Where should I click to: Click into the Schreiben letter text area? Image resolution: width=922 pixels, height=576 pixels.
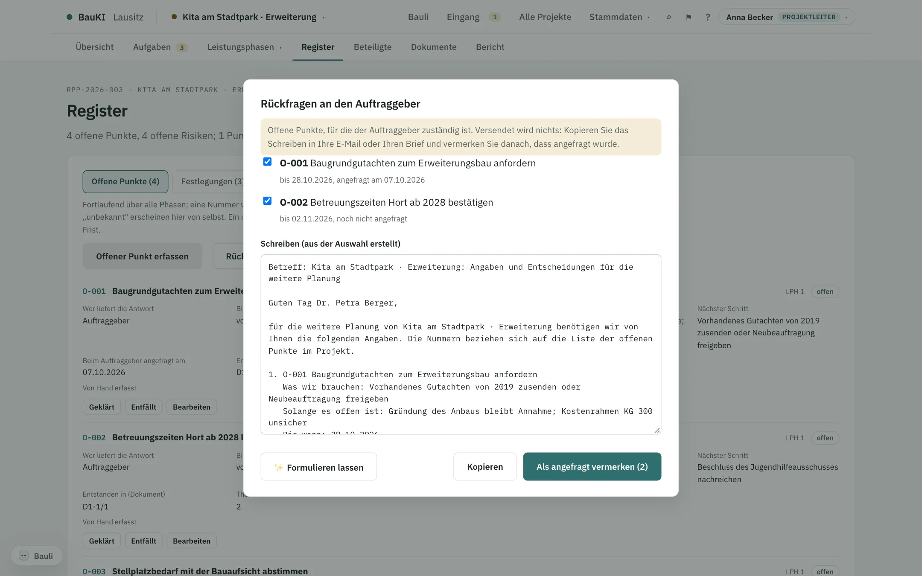[461, 344]
